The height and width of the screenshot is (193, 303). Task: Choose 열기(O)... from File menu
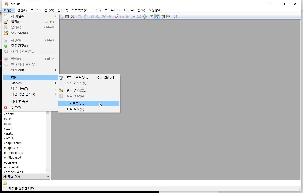pos(30,22)
